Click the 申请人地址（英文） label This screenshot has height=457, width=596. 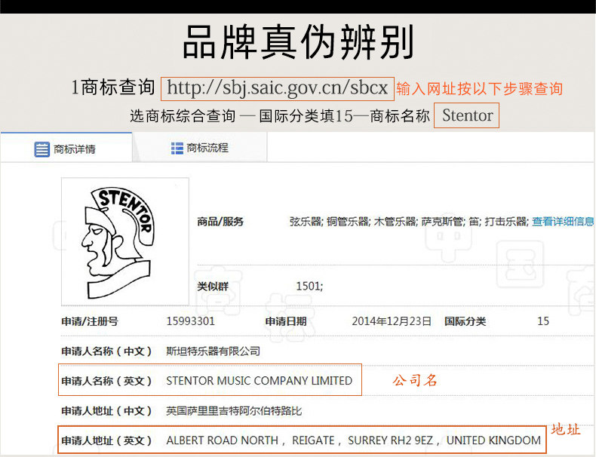(x=107, y=440)
